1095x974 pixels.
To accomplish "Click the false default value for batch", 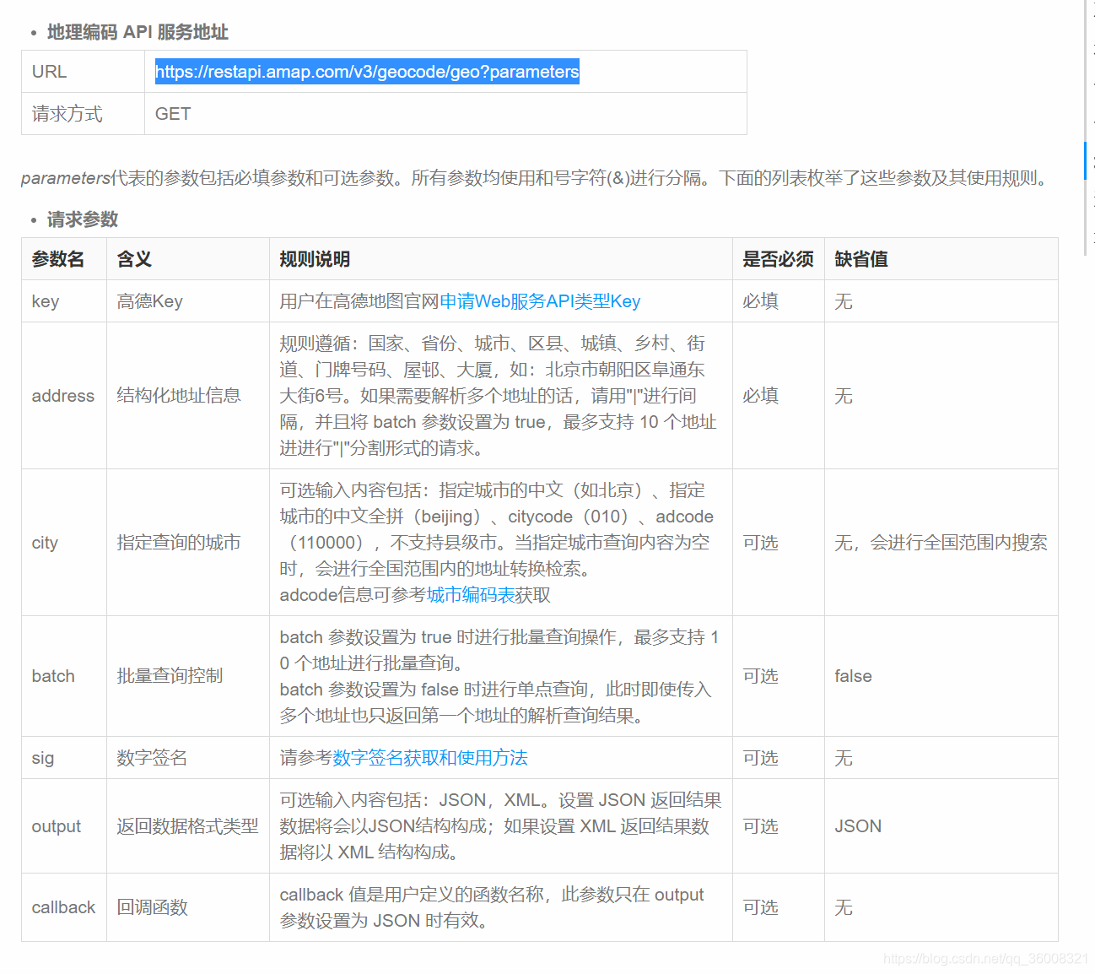I will click(x=853, y=676).
